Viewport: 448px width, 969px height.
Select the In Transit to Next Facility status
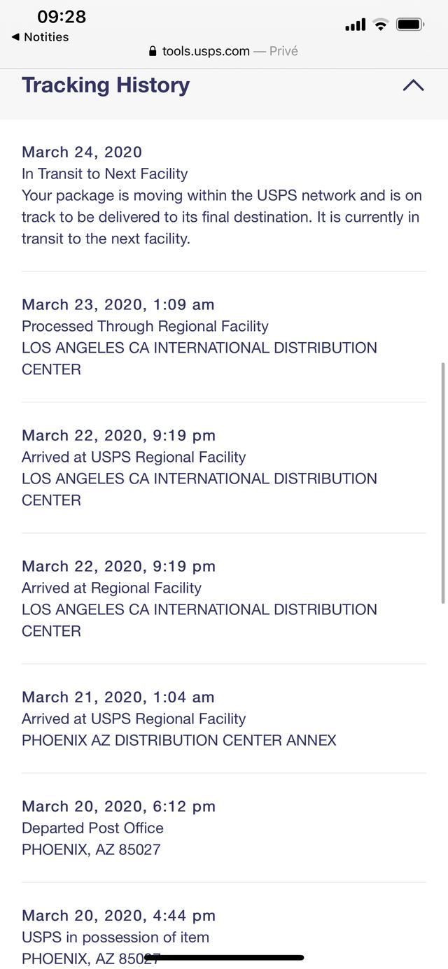click(105, 174)
